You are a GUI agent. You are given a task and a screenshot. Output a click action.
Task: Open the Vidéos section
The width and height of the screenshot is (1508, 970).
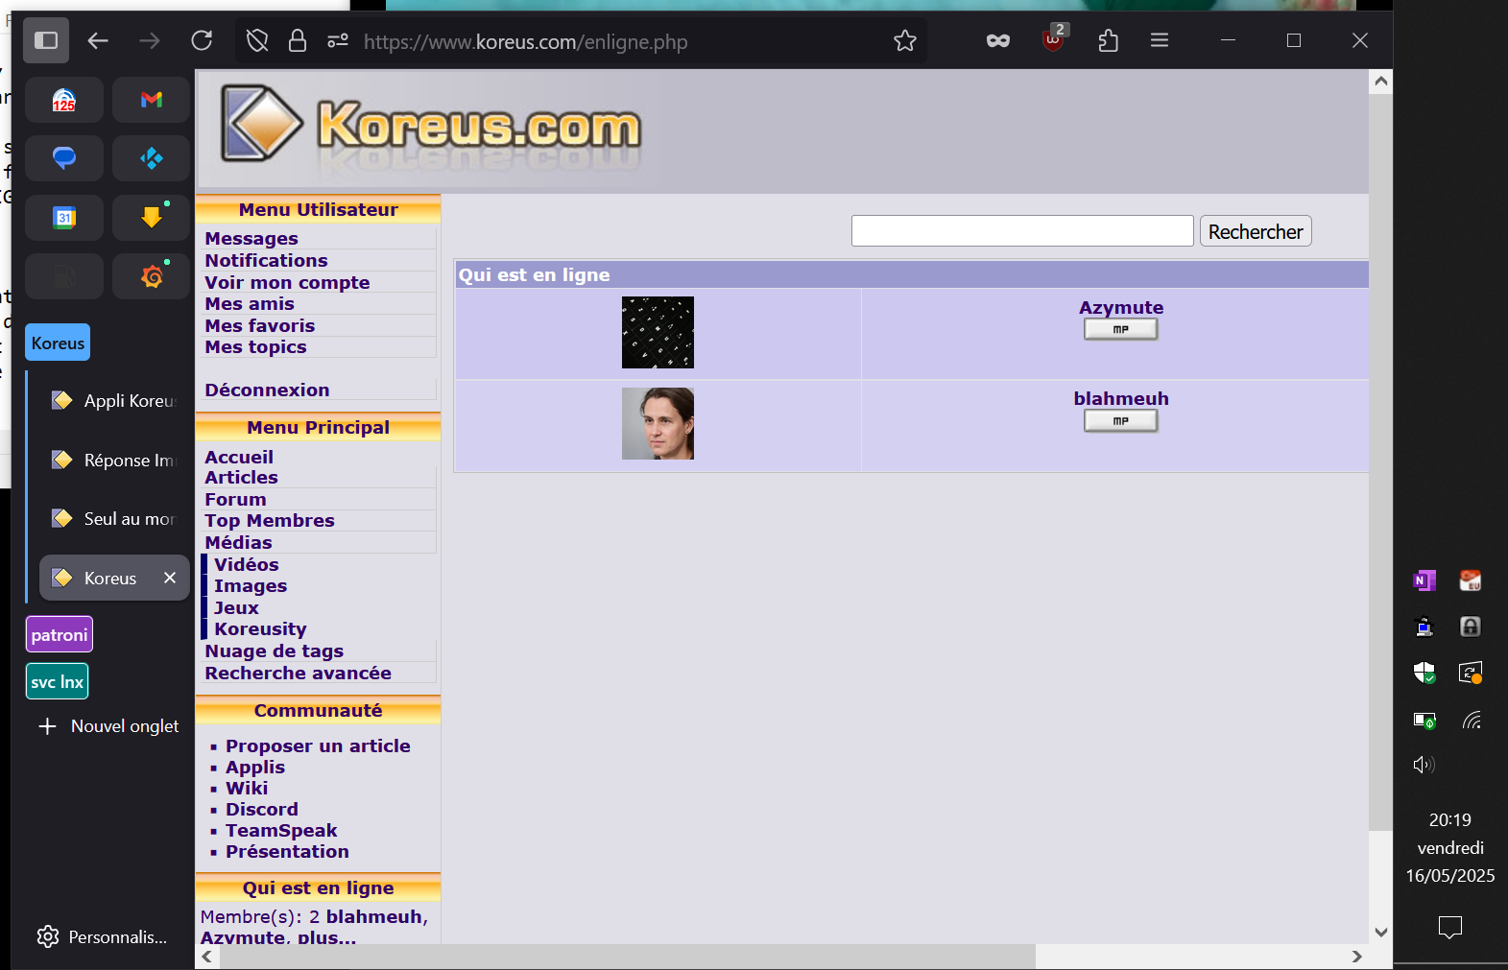247,564
